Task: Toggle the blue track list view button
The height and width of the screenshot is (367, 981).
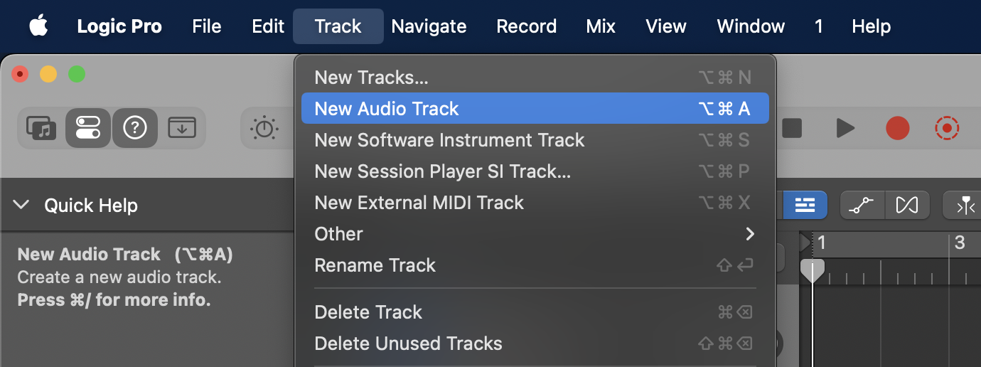Action: tap(805, 206)
